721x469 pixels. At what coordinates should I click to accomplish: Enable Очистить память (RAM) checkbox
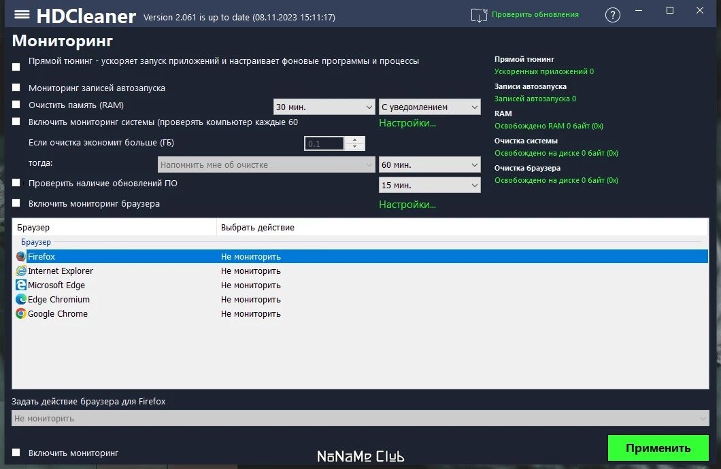tap(16, 104)
